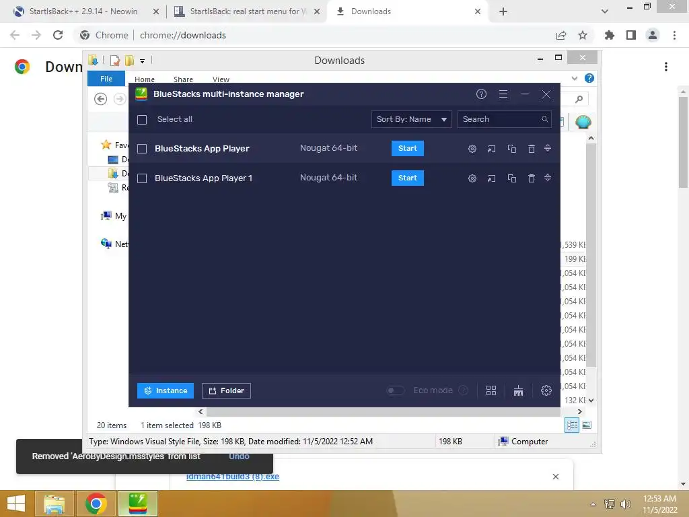Click BlueStacks Search input field

(x=505, y=119)
